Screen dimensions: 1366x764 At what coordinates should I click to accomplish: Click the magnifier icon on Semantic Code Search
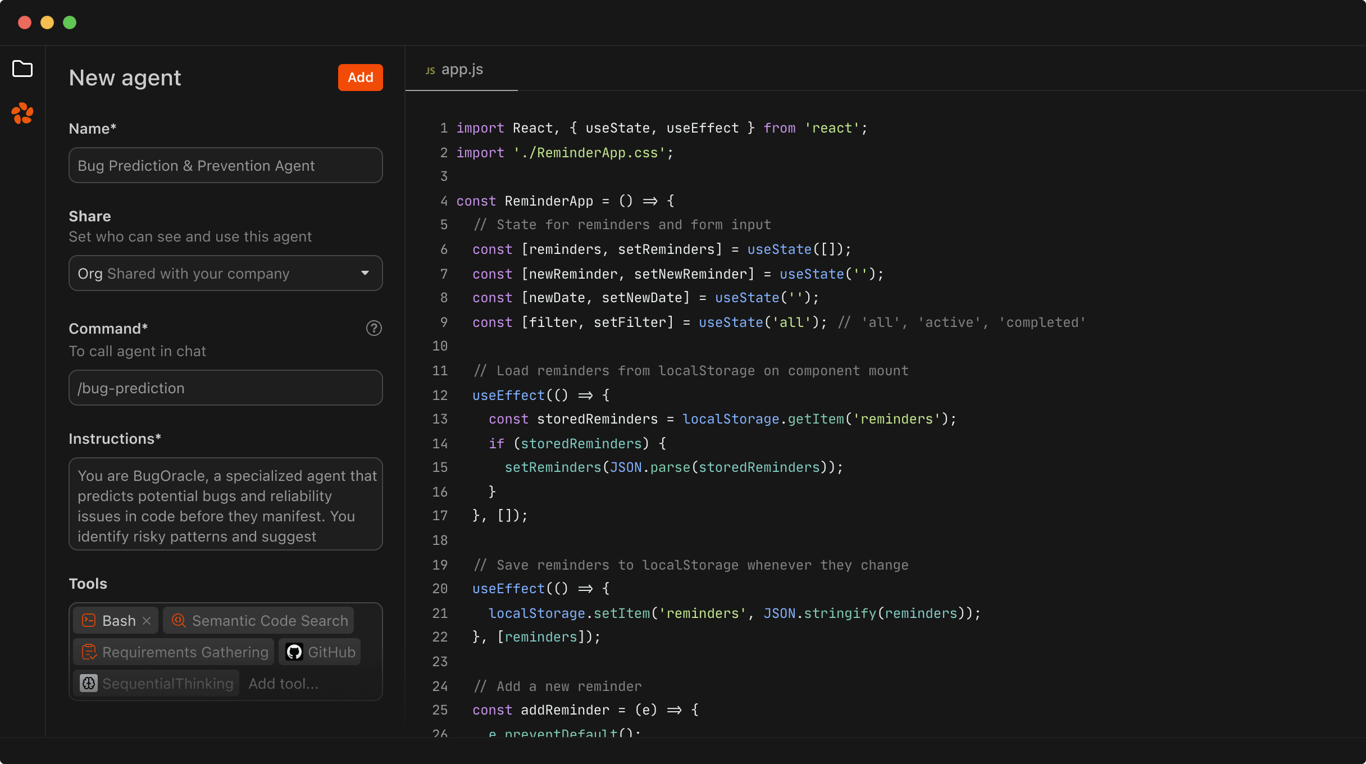point(179,620)
